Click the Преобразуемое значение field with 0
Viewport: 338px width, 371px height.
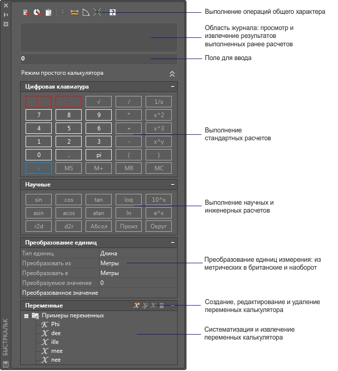tap(138, 283)
